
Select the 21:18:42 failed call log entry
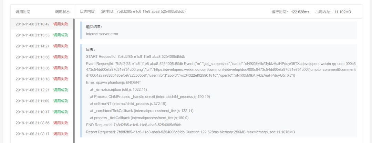pyautogui.click(x=42, y=24)
